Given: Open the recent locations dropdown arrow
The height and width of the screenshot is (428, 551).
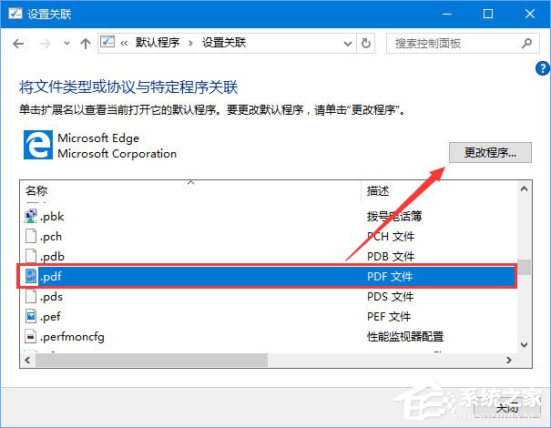Looking at the screenshot, I should click(66, 44).
